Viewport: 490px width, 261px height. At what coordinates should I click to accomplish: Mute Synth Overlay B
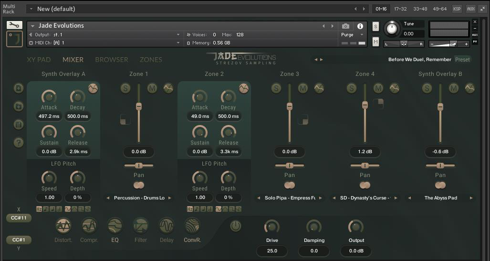click(454, 88)
